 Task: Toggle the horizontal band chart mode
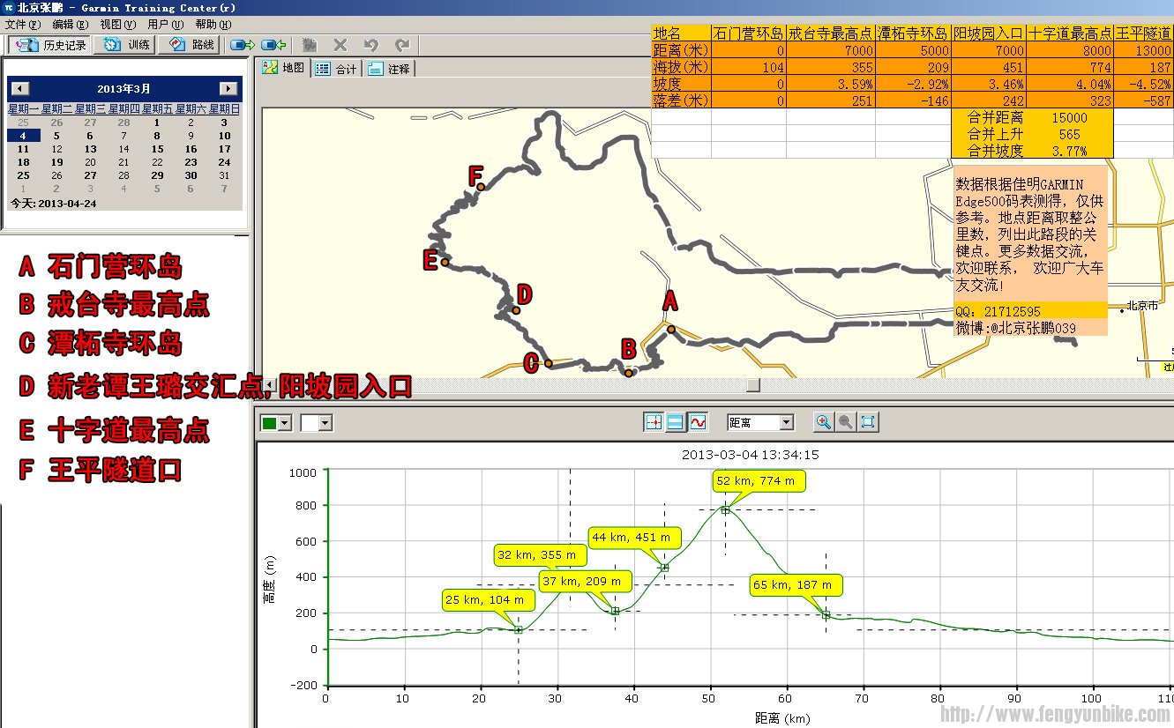pyautogui.click(x=676, y=422)
